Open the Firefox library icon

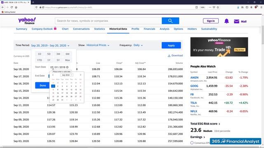pos(243,7)
